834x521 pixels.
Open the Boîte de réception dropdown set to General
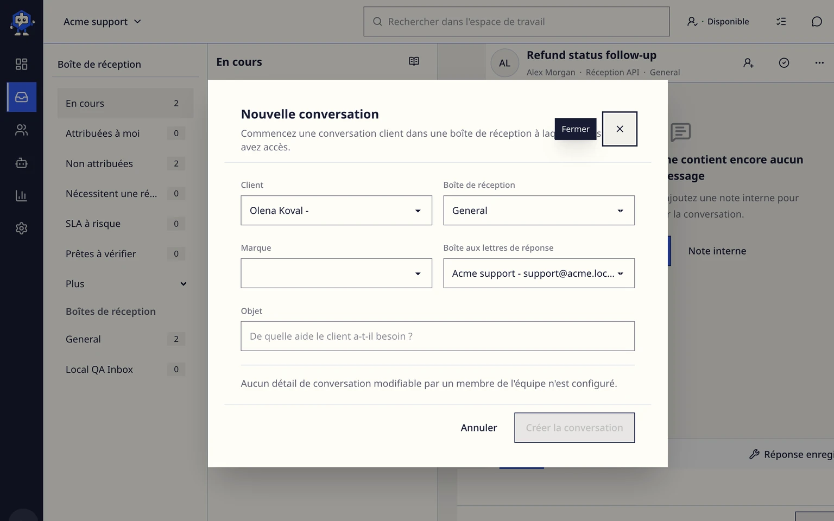[539, 211]
